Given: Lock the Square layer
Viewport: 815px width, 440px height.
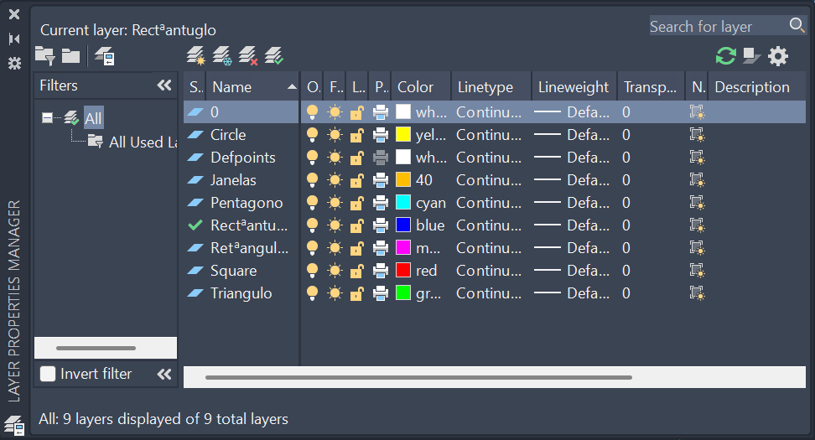Looking at the screenshot, I should 357,271.
